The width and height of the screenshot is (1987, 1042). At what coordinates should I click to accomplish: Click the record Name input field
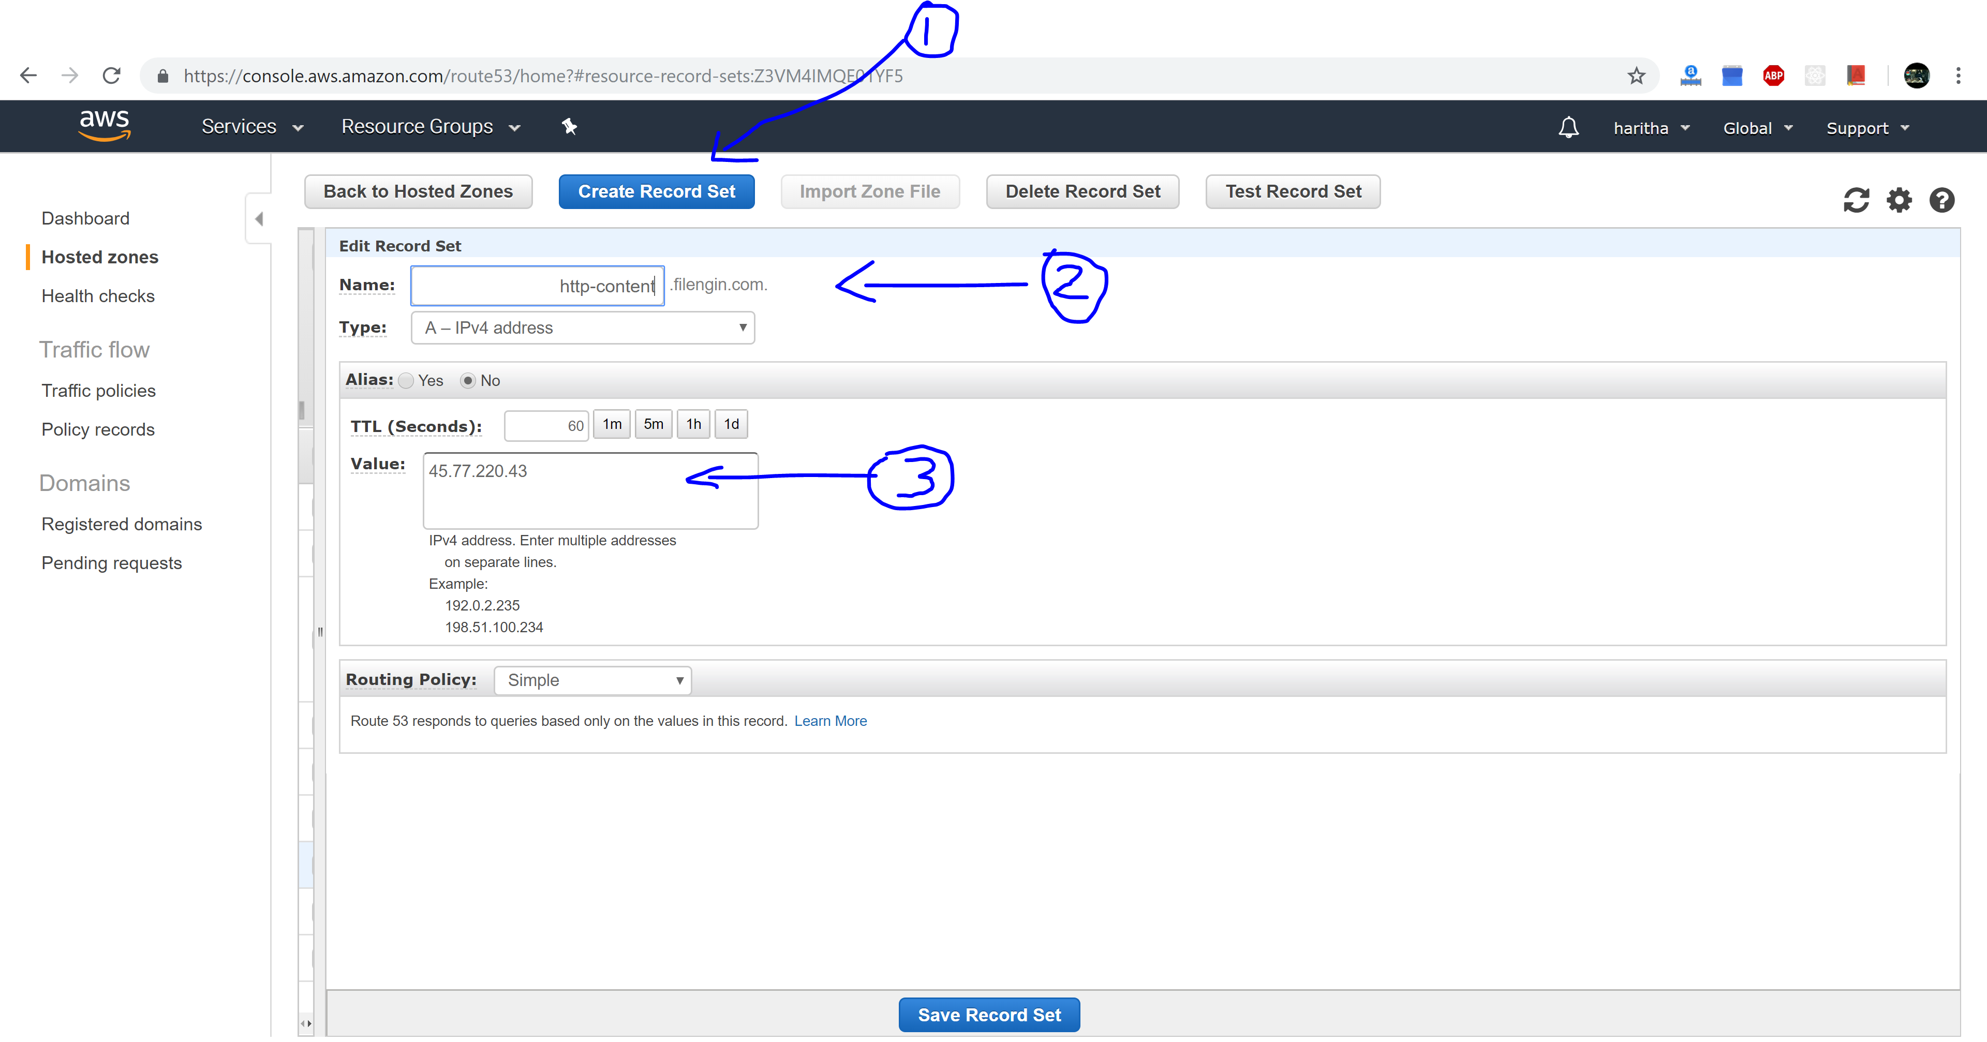click(x=538, y=286)
